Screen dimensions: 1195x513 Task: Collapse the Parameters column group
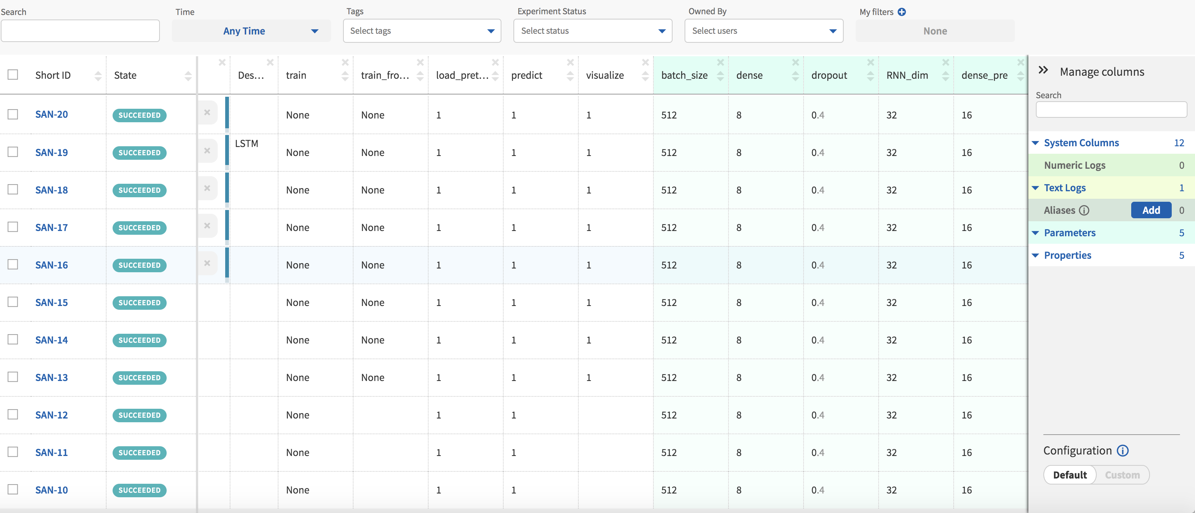(1035, 233)
